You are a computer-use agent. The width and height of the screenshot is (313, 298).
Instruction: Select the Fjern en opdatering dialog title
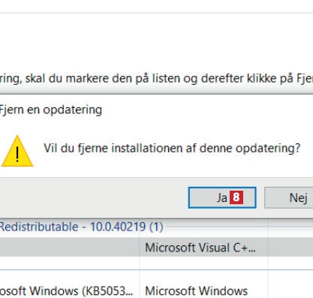click(51, 110)
